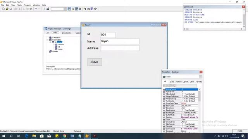Switch to the All tab in Project Manager

[47, 33]
